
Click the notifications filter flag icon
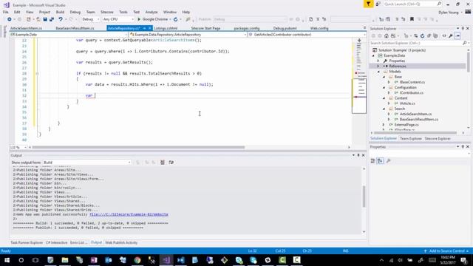click(x=368, y=4)
